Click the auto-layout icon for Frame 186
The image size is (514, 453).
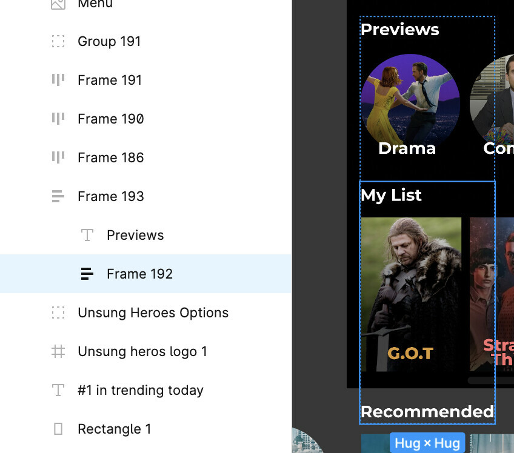coord(58,157)
